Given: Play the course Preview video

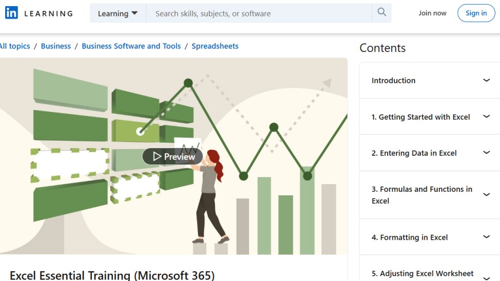Looking at the screenshot, I should point(173,156).
